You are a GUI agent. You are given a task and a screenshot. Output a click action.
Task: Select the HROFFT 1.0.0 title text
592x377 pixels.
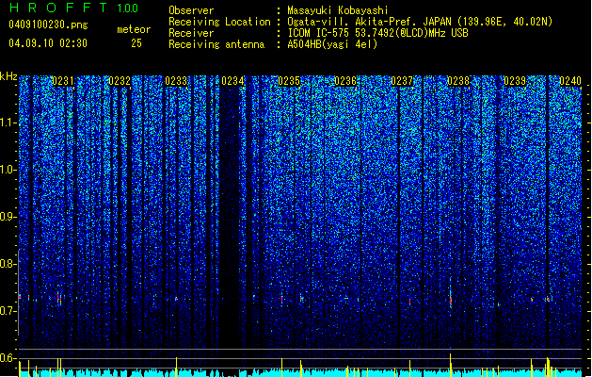(x=74, y=8)
